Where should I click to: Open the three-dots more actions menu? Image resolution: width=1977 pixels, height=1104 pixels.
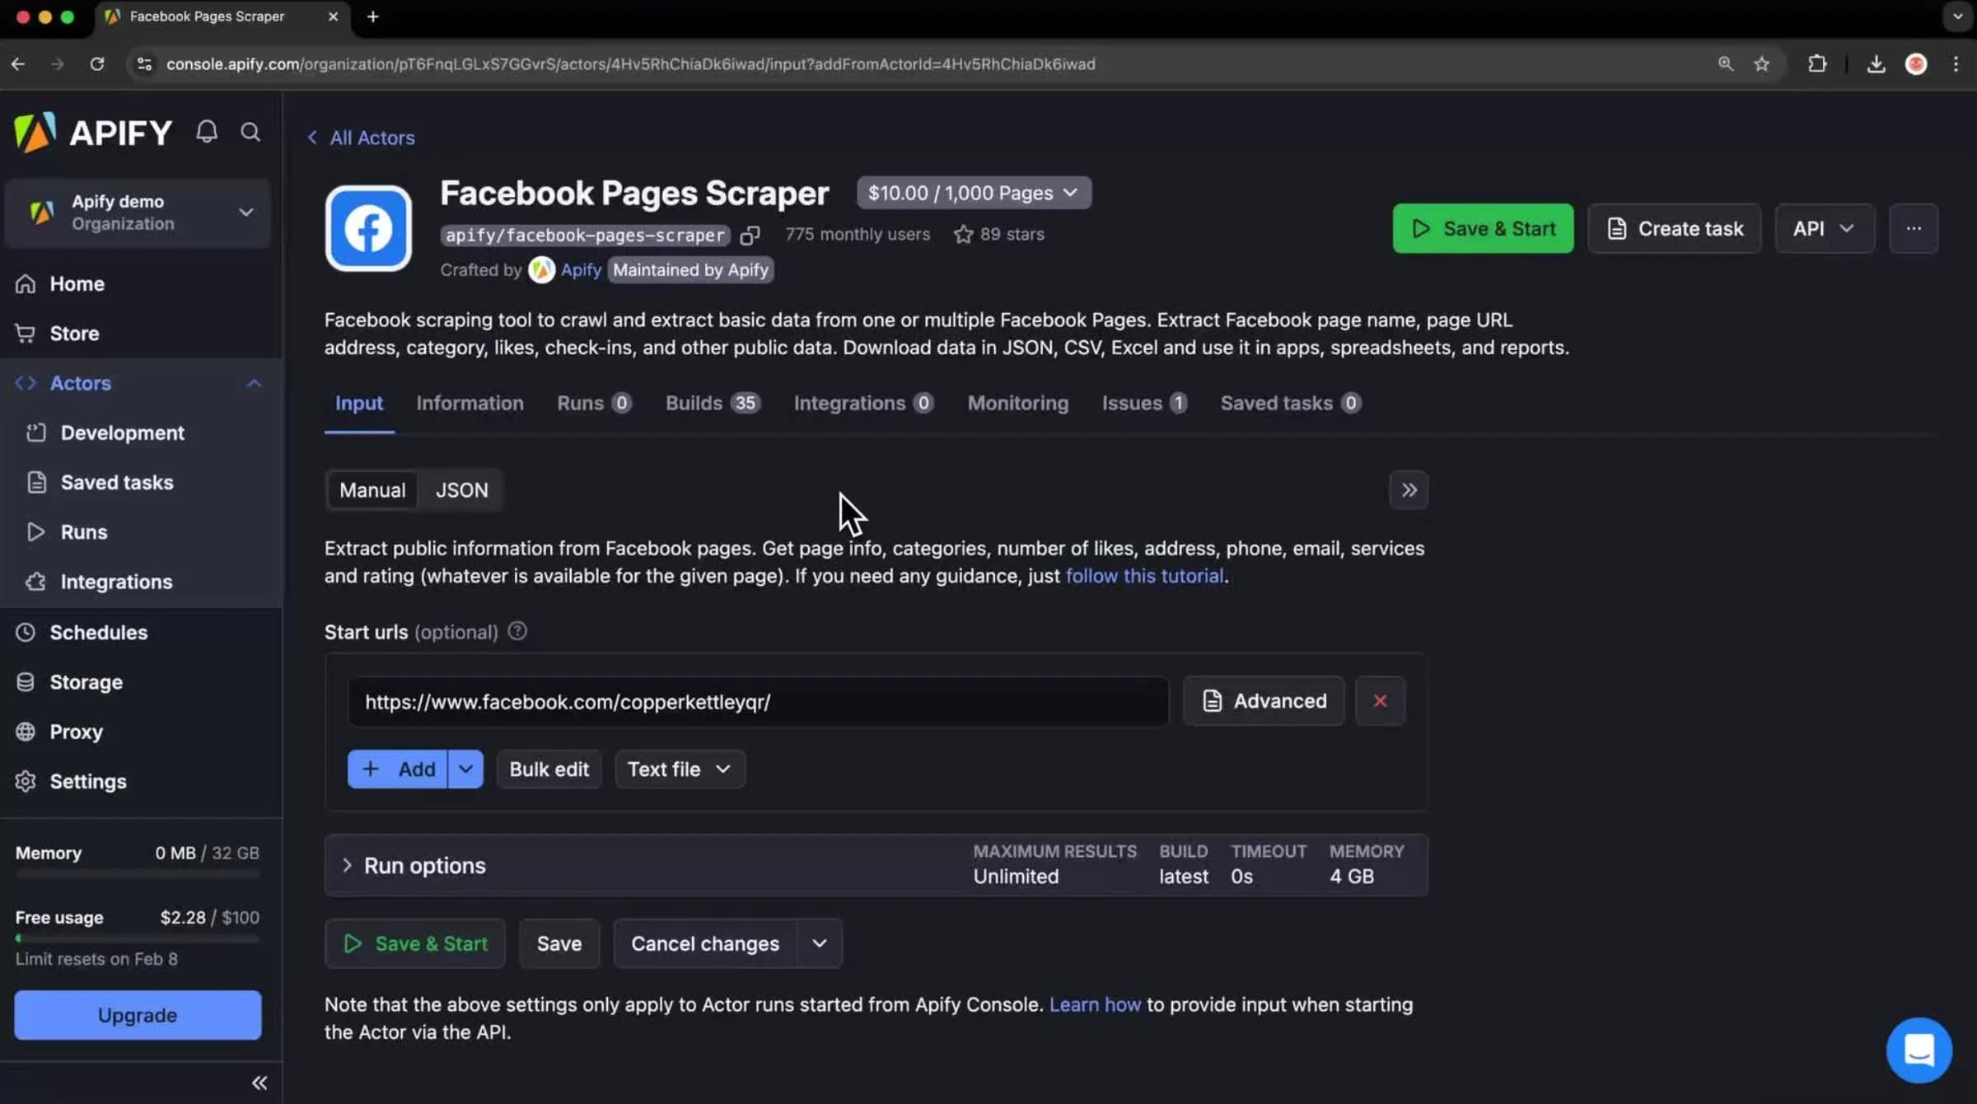pyautogui.click(x=1914, y=228)
